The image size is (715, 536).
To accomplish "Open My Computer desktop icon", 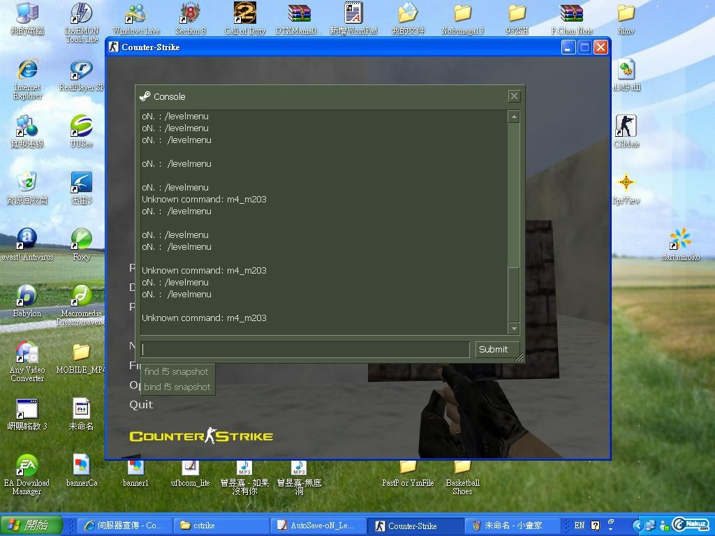I will [x=27, y=18].
